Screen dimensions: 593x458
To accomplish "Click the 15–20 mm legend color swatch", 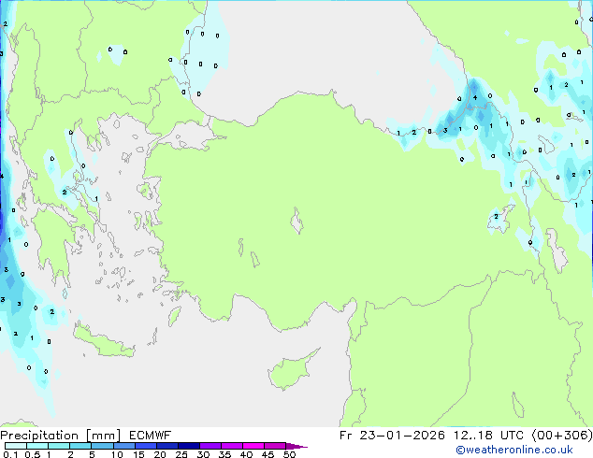I will (146, 446).
